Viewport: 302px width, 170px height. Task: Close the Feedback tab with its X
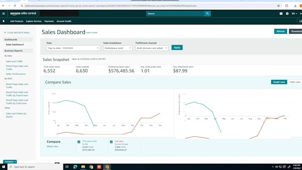15,162
